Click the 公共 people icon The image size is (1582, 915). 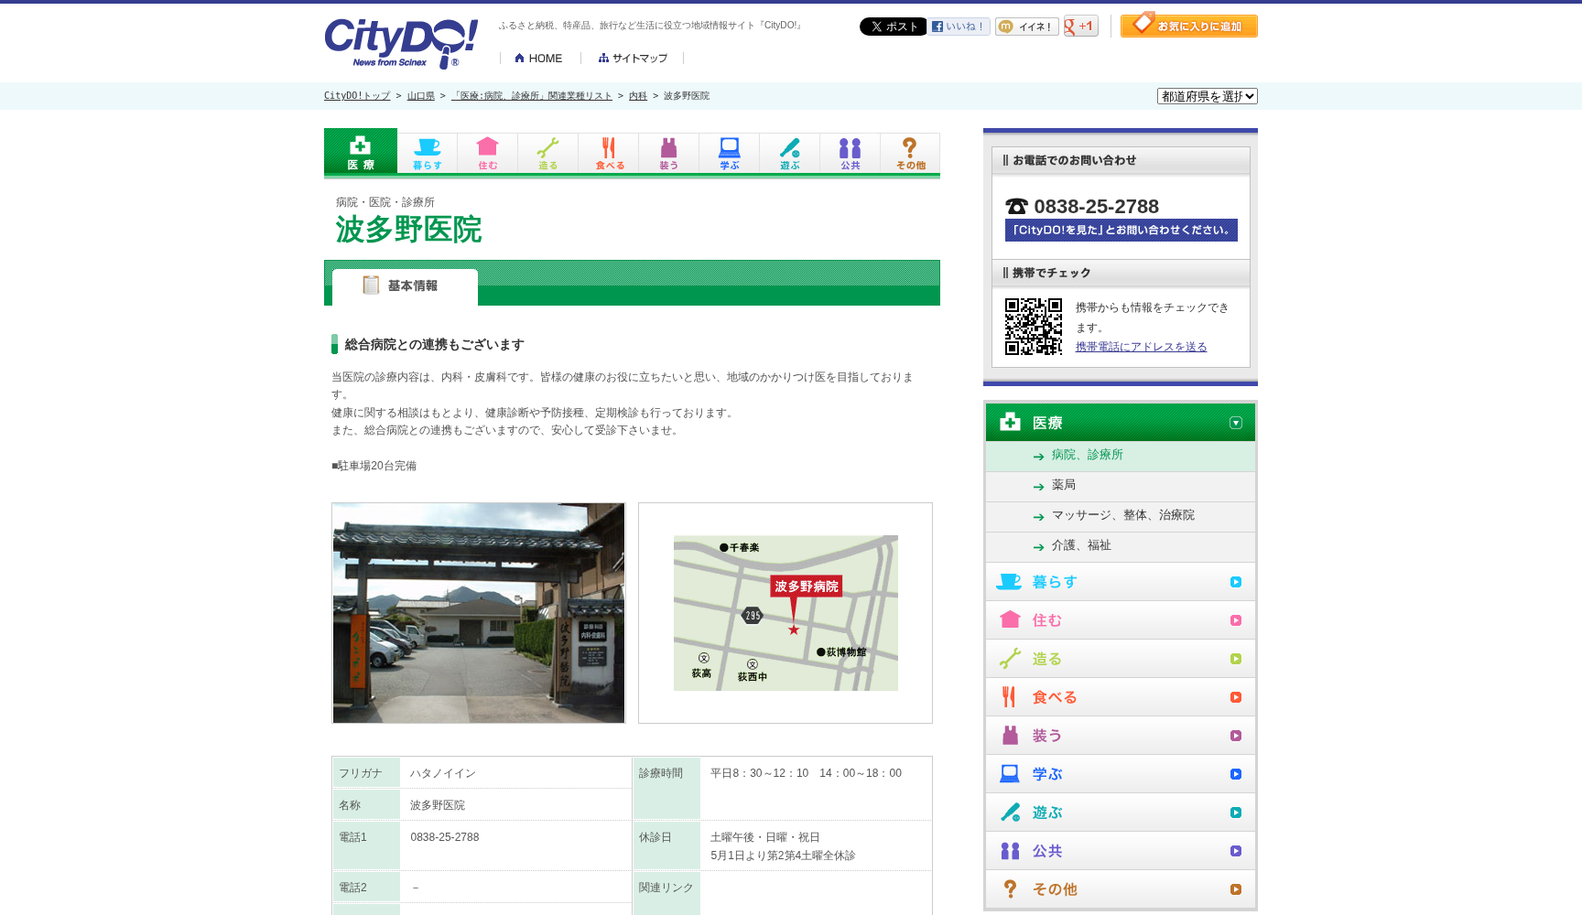point(850,153)
